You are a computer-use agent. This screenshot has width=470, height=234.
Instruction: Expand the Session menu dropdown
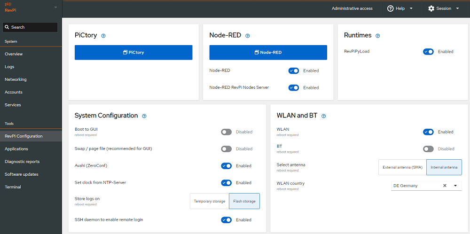click(457, 8)
